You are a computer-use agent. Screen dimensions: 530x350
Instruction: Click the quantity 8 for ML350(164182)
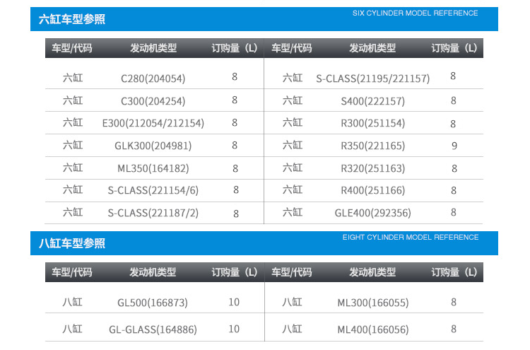click(x=235, y=168)
